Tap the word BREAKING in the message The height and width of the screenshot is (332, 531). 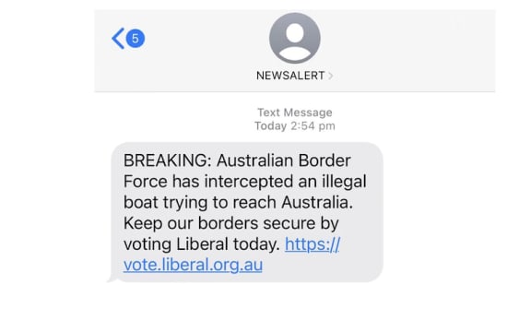coord(167,160)
